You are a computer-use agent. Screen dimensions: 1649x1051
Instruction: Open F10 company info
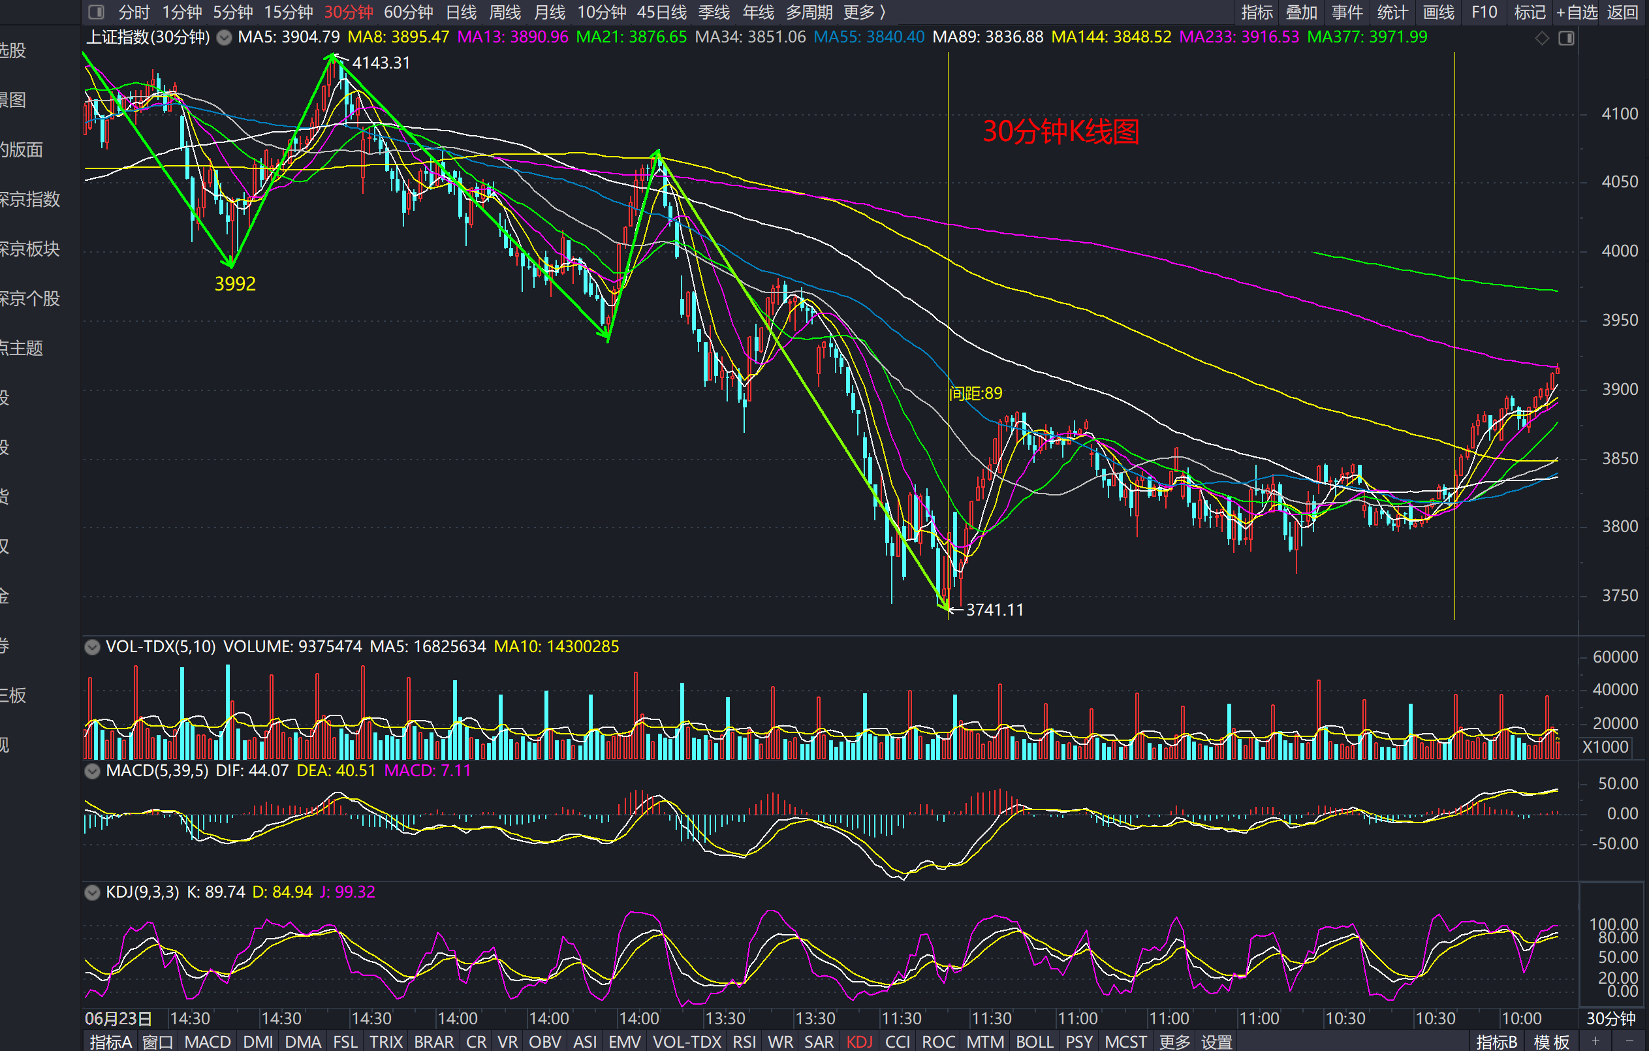(x=1484, y=12)
